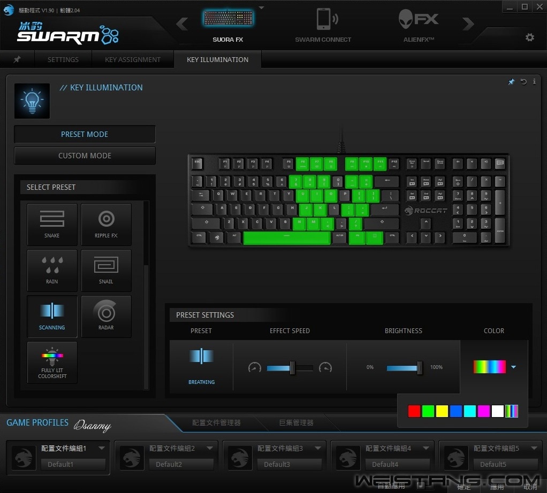Click the current rainbow color preview

(489, 367)
